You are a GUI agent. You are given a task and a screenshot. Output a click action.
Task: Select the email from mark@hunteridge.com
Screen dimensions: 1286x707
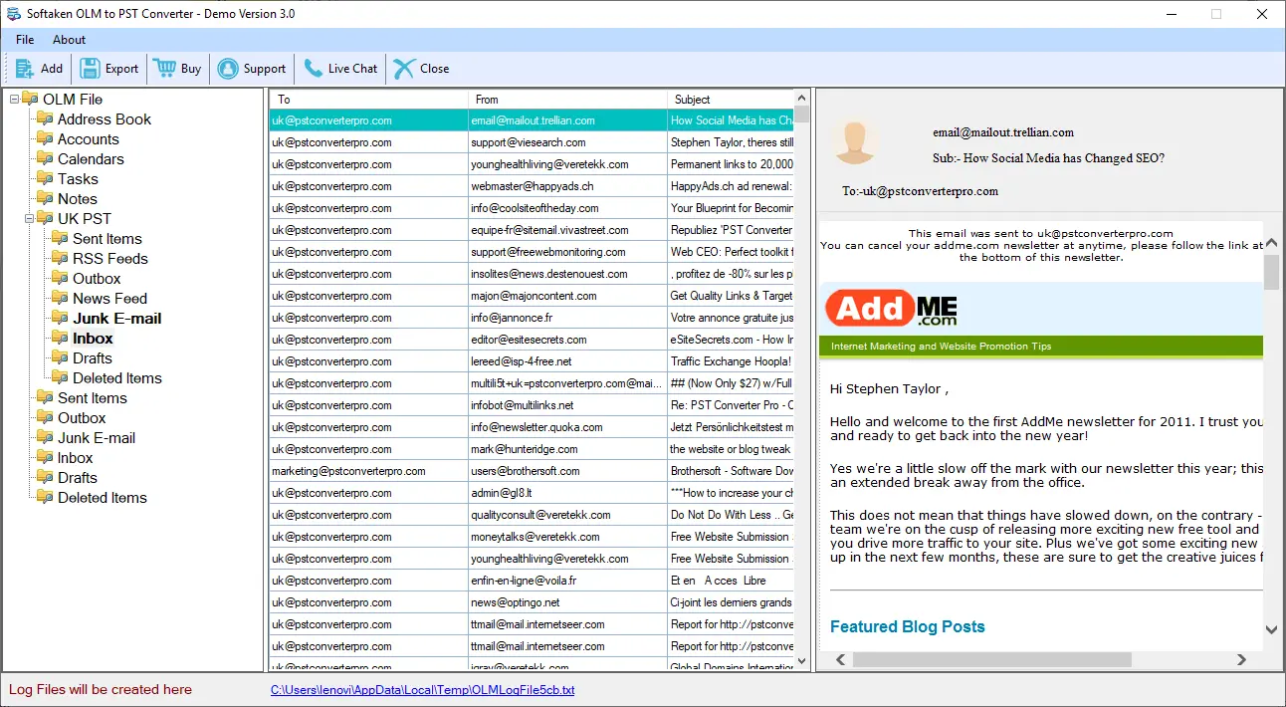(532, 449)
